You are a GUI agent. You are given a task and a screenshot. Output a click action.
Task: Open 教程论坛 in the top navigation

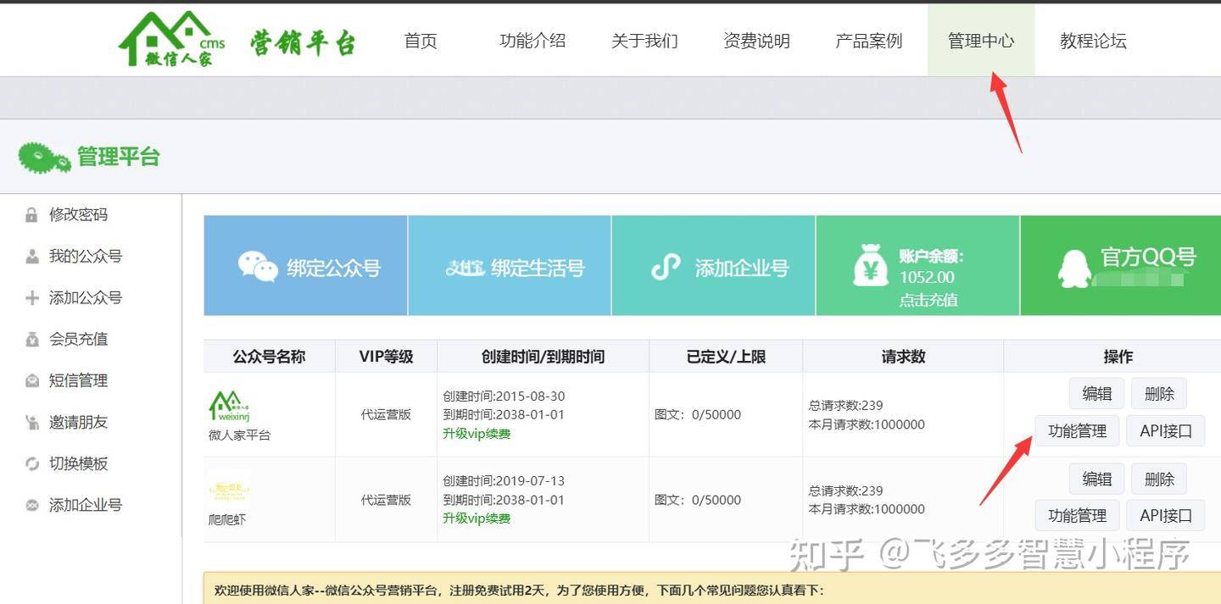pyautogui.click(x=1092, y=41)
